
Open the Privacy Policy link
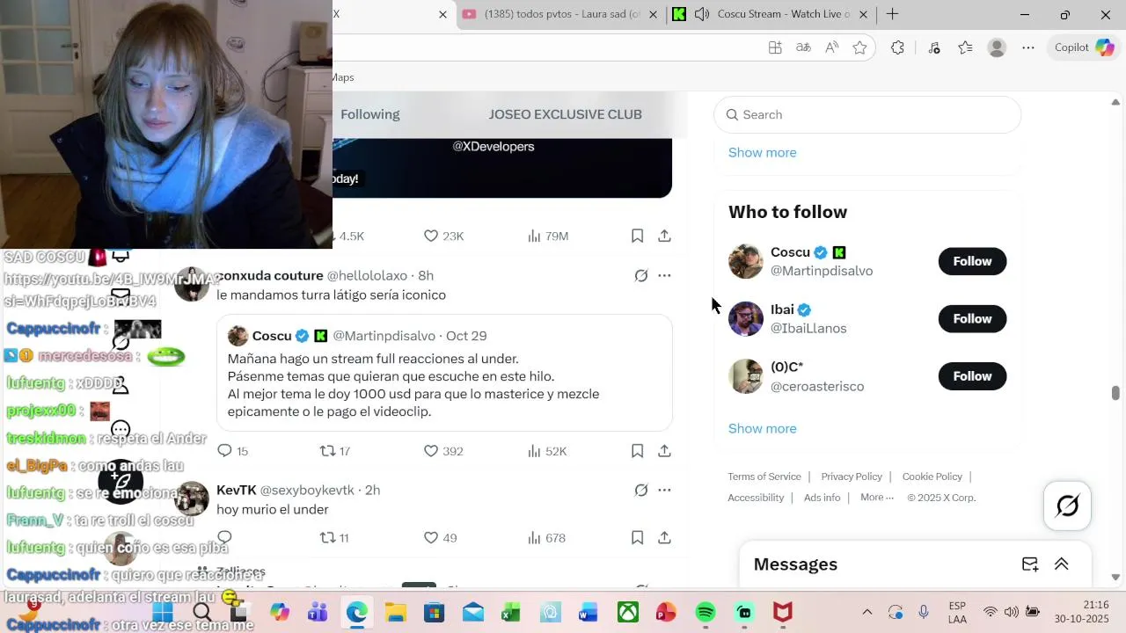click(x=852, y=477)
